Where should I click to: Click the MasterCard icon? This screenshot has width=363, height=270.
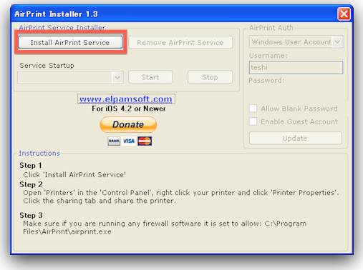(145, 141)
